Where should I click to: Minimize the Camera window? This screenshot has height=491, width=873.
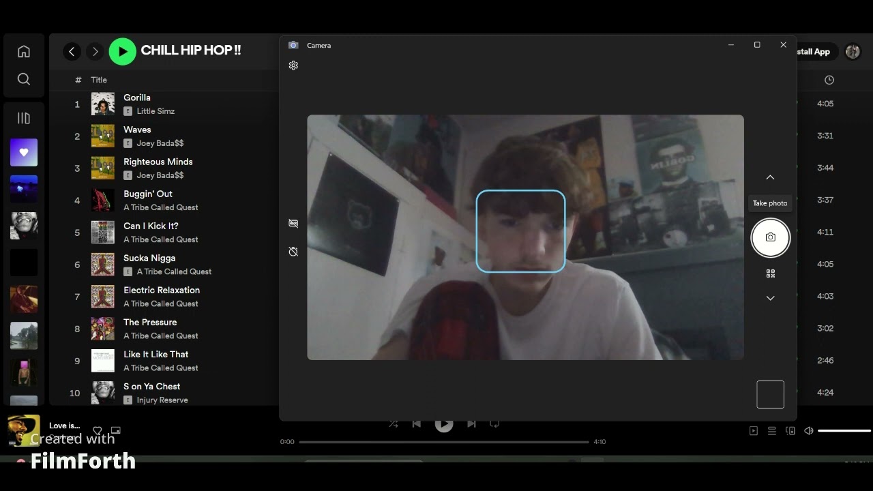tap(731, 45)
